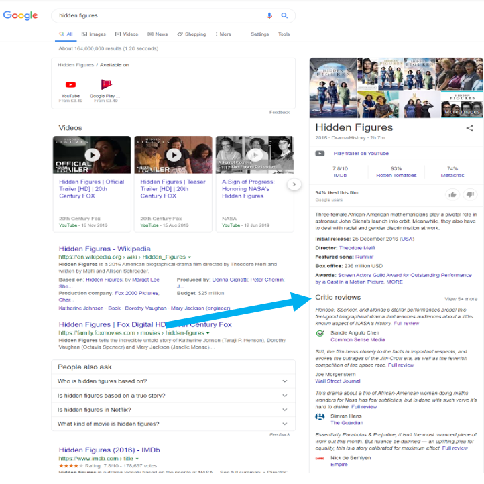The height and width of the screenshot is (484, 484).
Task: Open Hidden Figures - Wikipedia result
Action: click(x=105, y=249)
